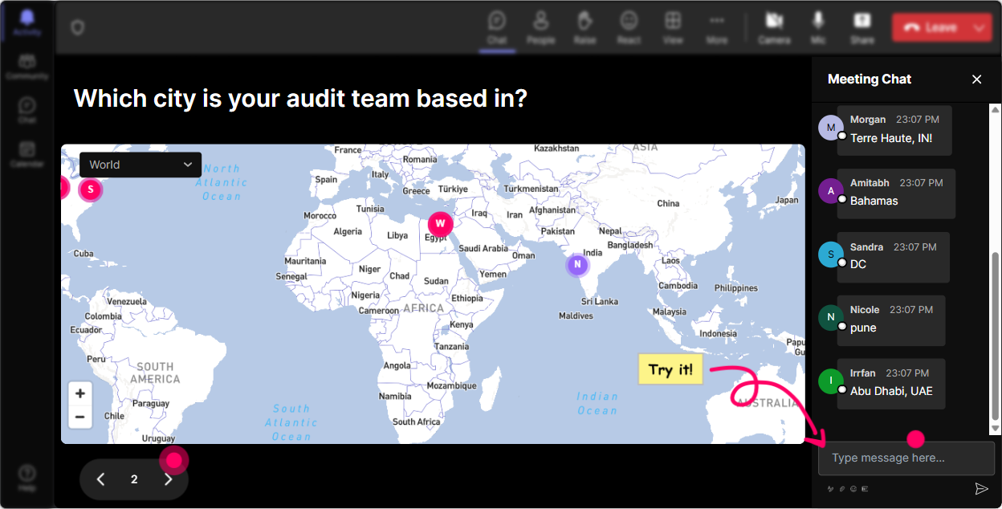
Task: Open the Calendar in left sidebar
Action: (x=27, y=154)
